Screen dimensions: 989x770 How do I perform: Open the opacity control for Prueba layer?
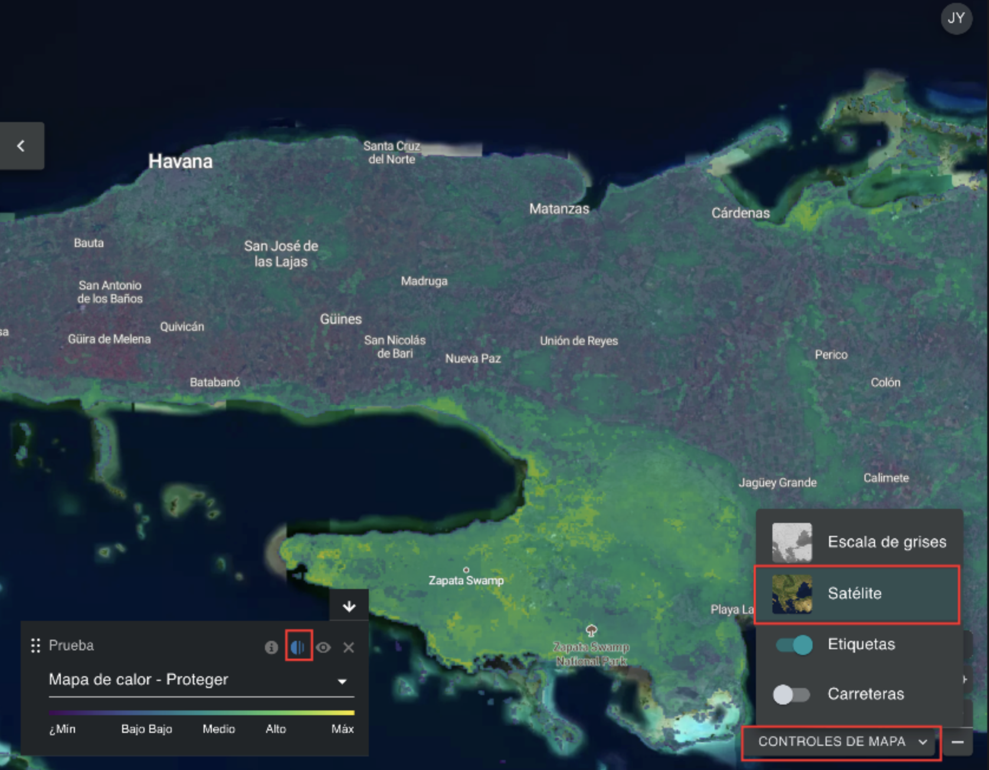[x=299, y=647]
